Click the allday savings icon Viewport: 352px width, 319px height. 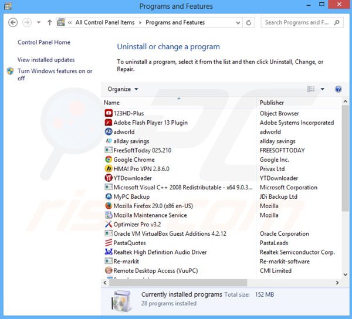pos(109,141)
